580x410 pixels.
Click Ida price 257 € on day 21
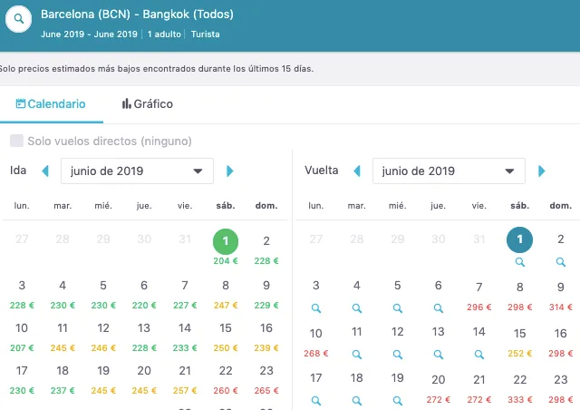[185, 391]
